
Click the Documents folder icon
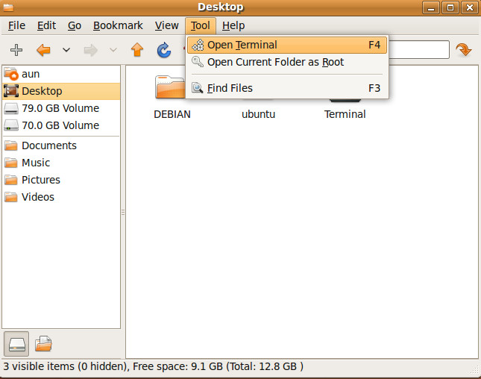(11, 145)
